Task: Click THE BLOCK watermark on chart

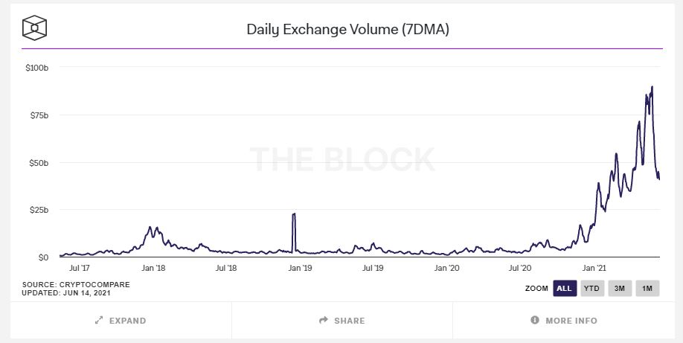Action: 341,160
